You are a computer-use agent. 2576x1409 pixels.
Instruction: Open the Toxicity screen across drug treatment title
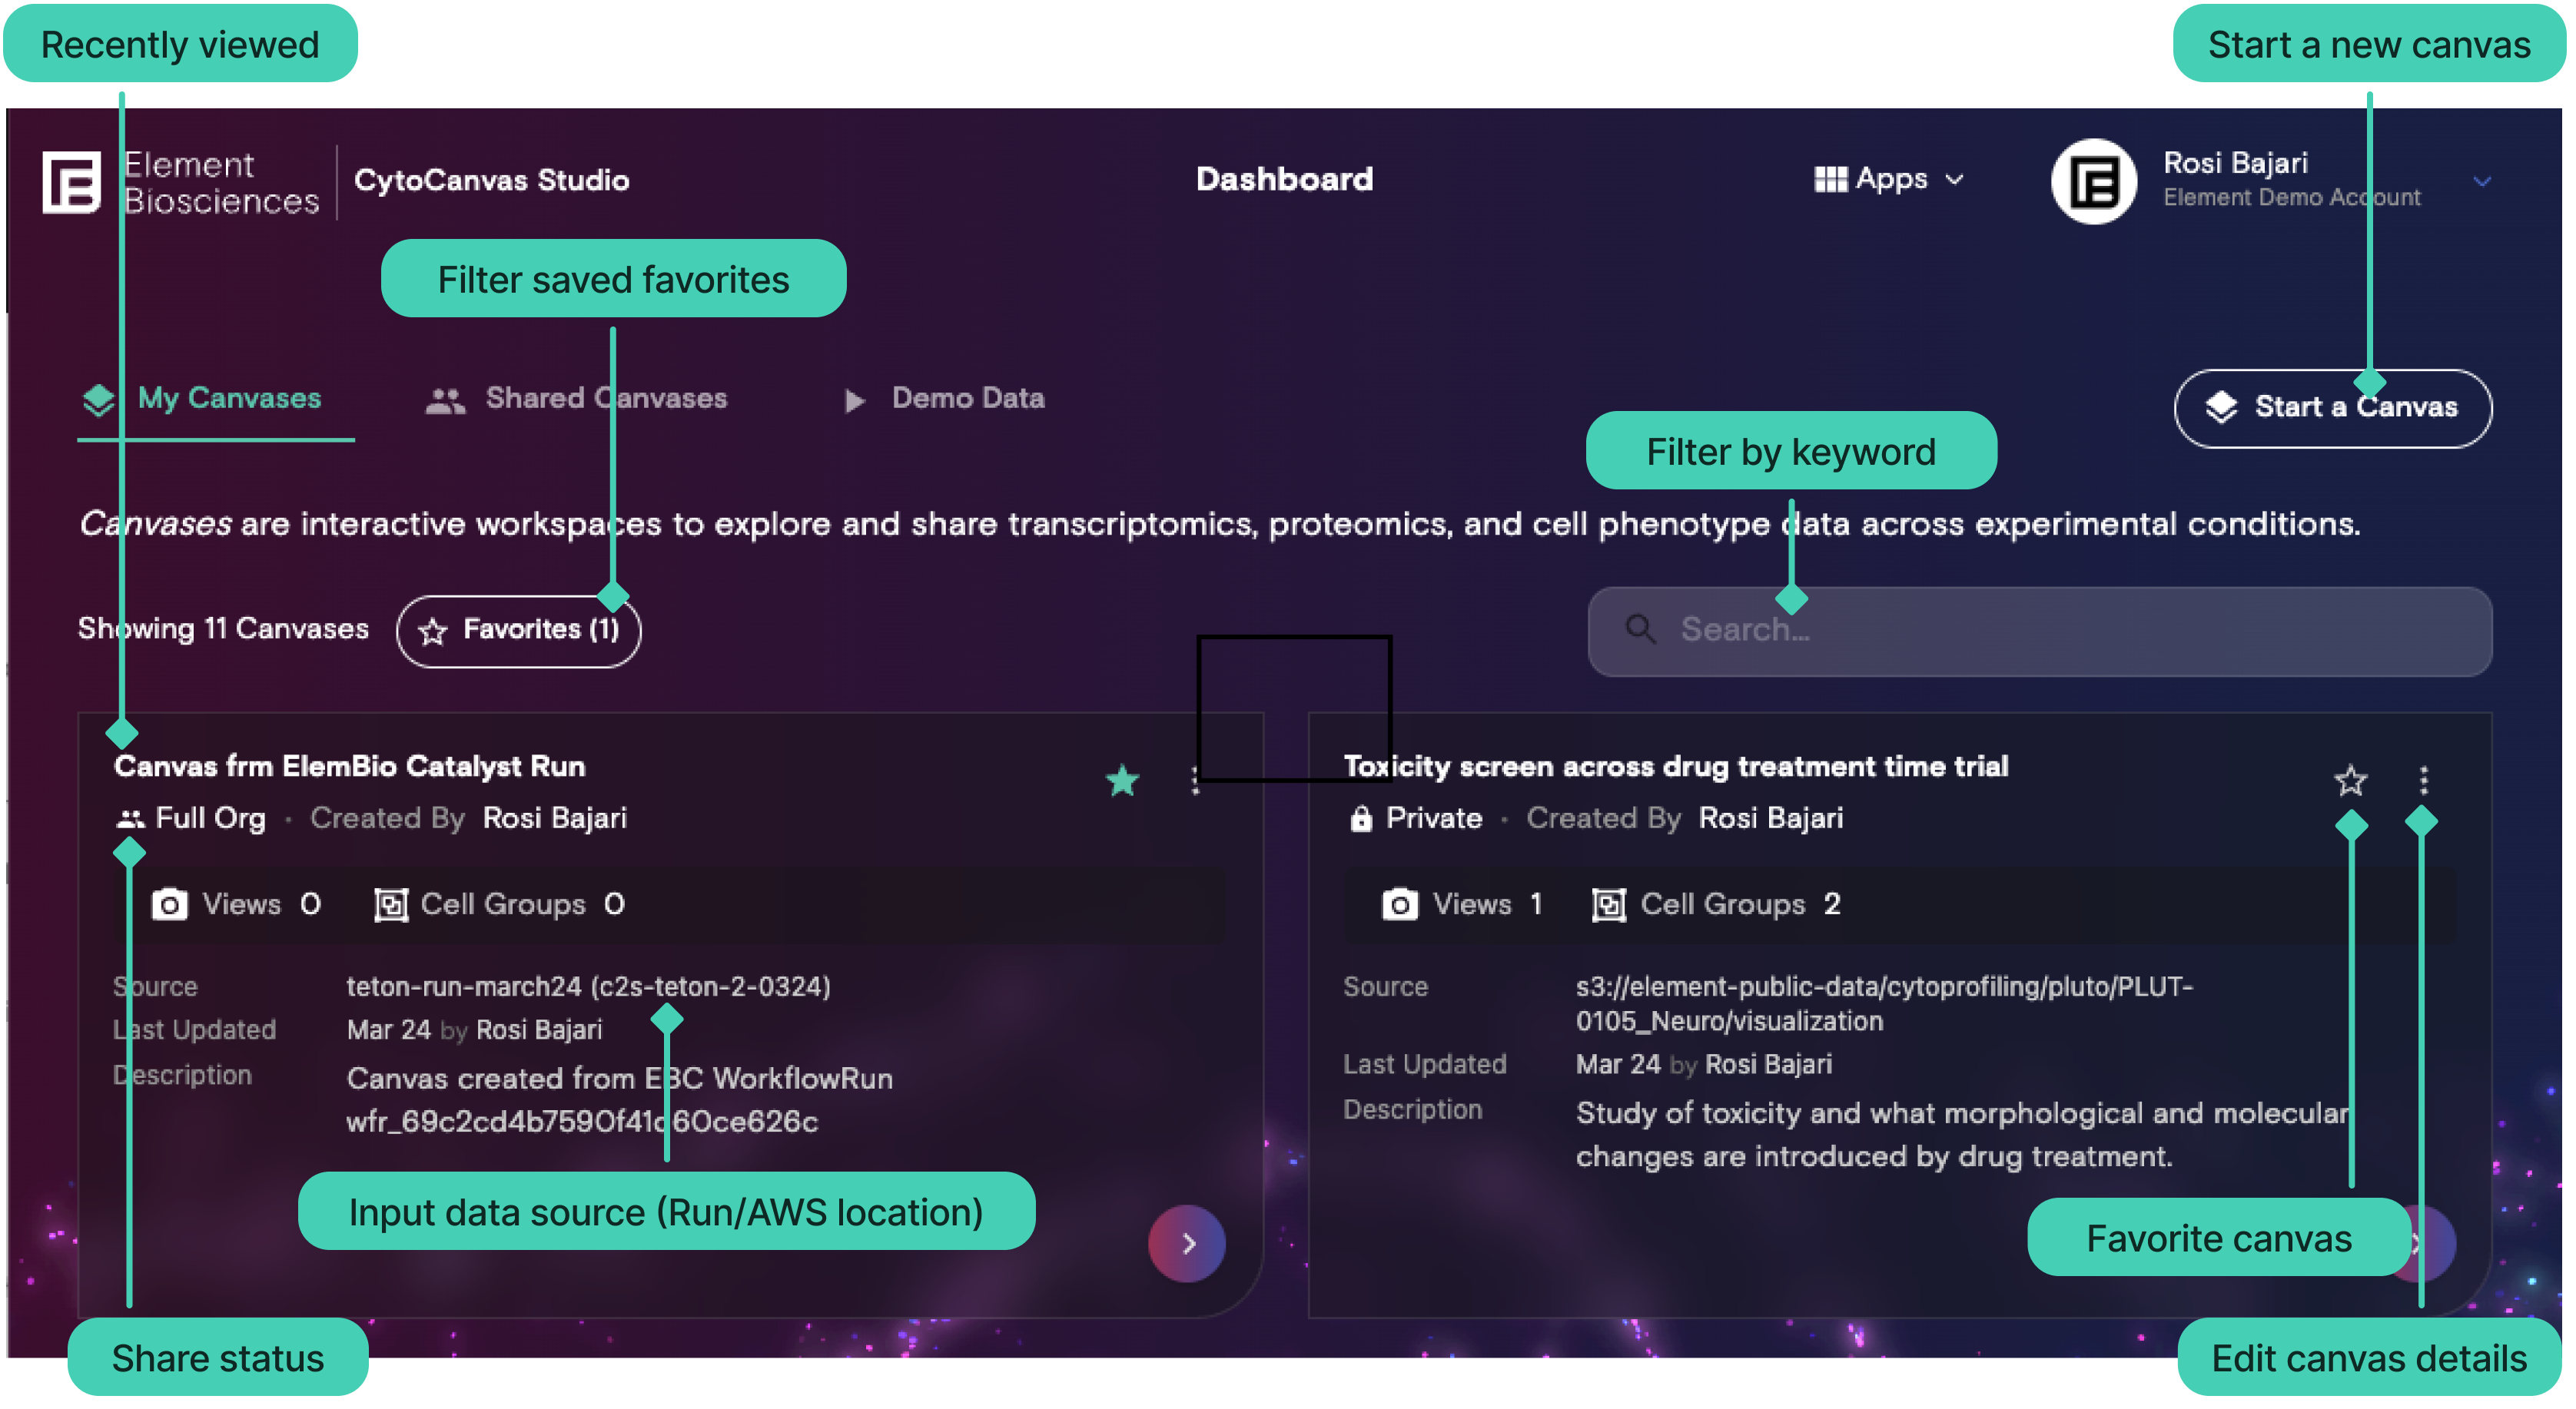[x=1676, y=767]
